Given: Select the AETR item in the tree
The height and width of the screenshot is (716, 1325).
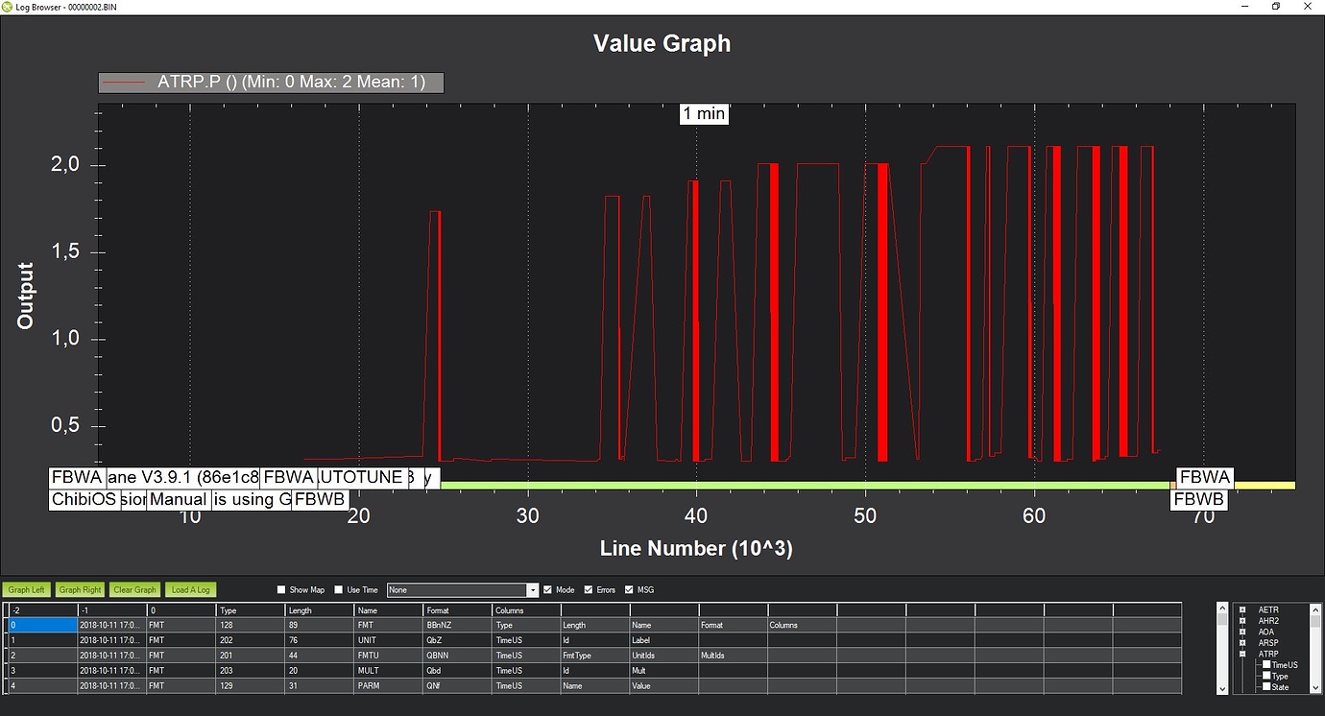Looking at the screenshot, I should [1268, 609].
